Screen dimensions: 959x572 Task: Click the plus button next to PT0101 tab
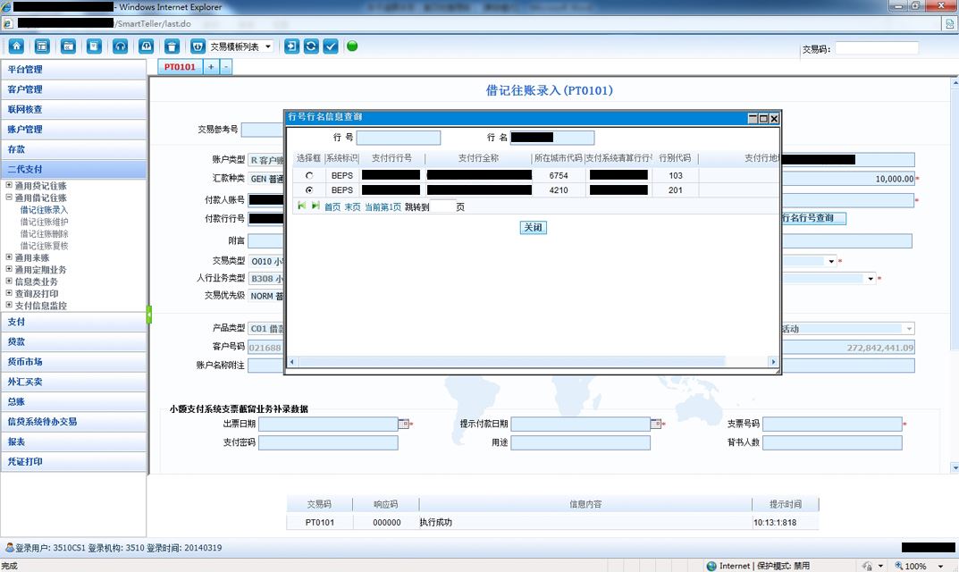[x=210, y=67]
